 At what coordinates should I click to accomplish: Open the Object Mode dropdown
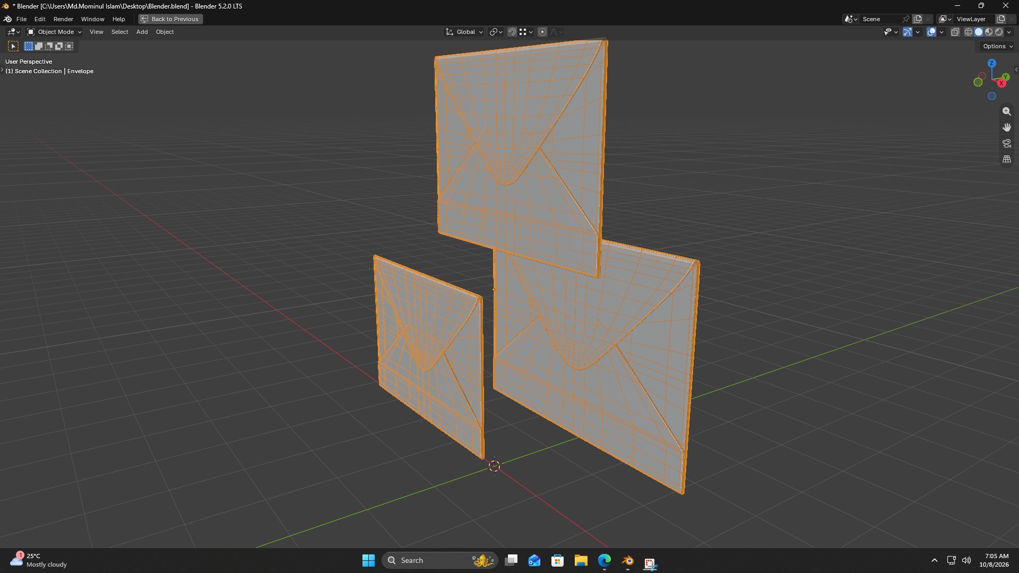coord(54,32)
